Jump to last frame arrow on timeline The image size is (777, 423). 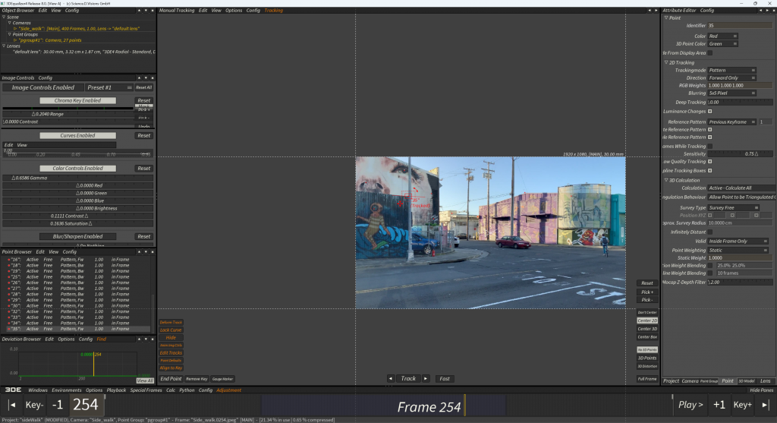pyautogui.click(x=765, y=405)
